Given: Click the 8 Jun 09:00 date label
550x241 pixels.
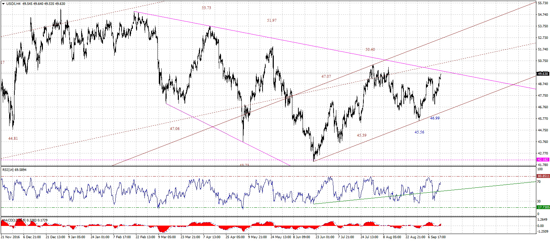Looking at the screenshot, I should (302, 237).
